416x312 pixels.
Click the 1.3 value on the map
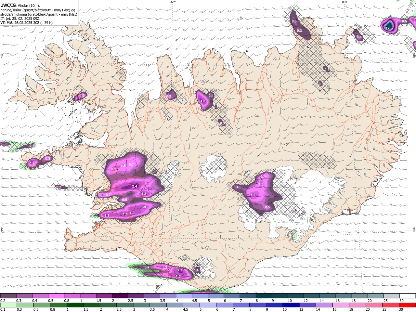164,267
